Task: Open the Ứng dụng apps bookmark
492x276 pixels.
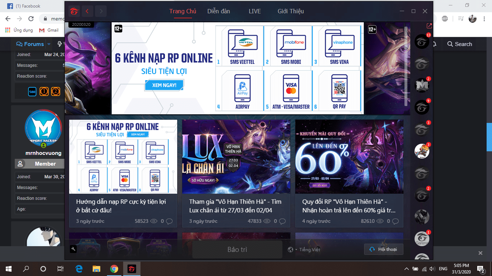Action: pos(19,30)
